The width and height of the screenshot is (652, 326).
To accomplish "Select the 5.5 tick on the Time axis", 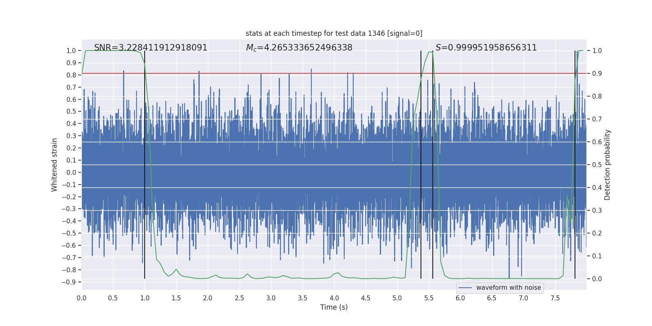I will pos(429,298).
